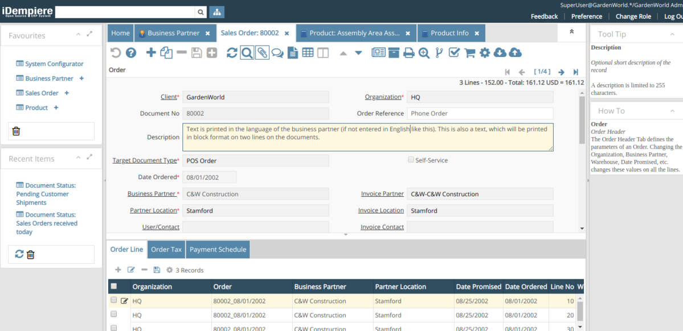Open the Process gear icon in toolbar

pos(484,53)
